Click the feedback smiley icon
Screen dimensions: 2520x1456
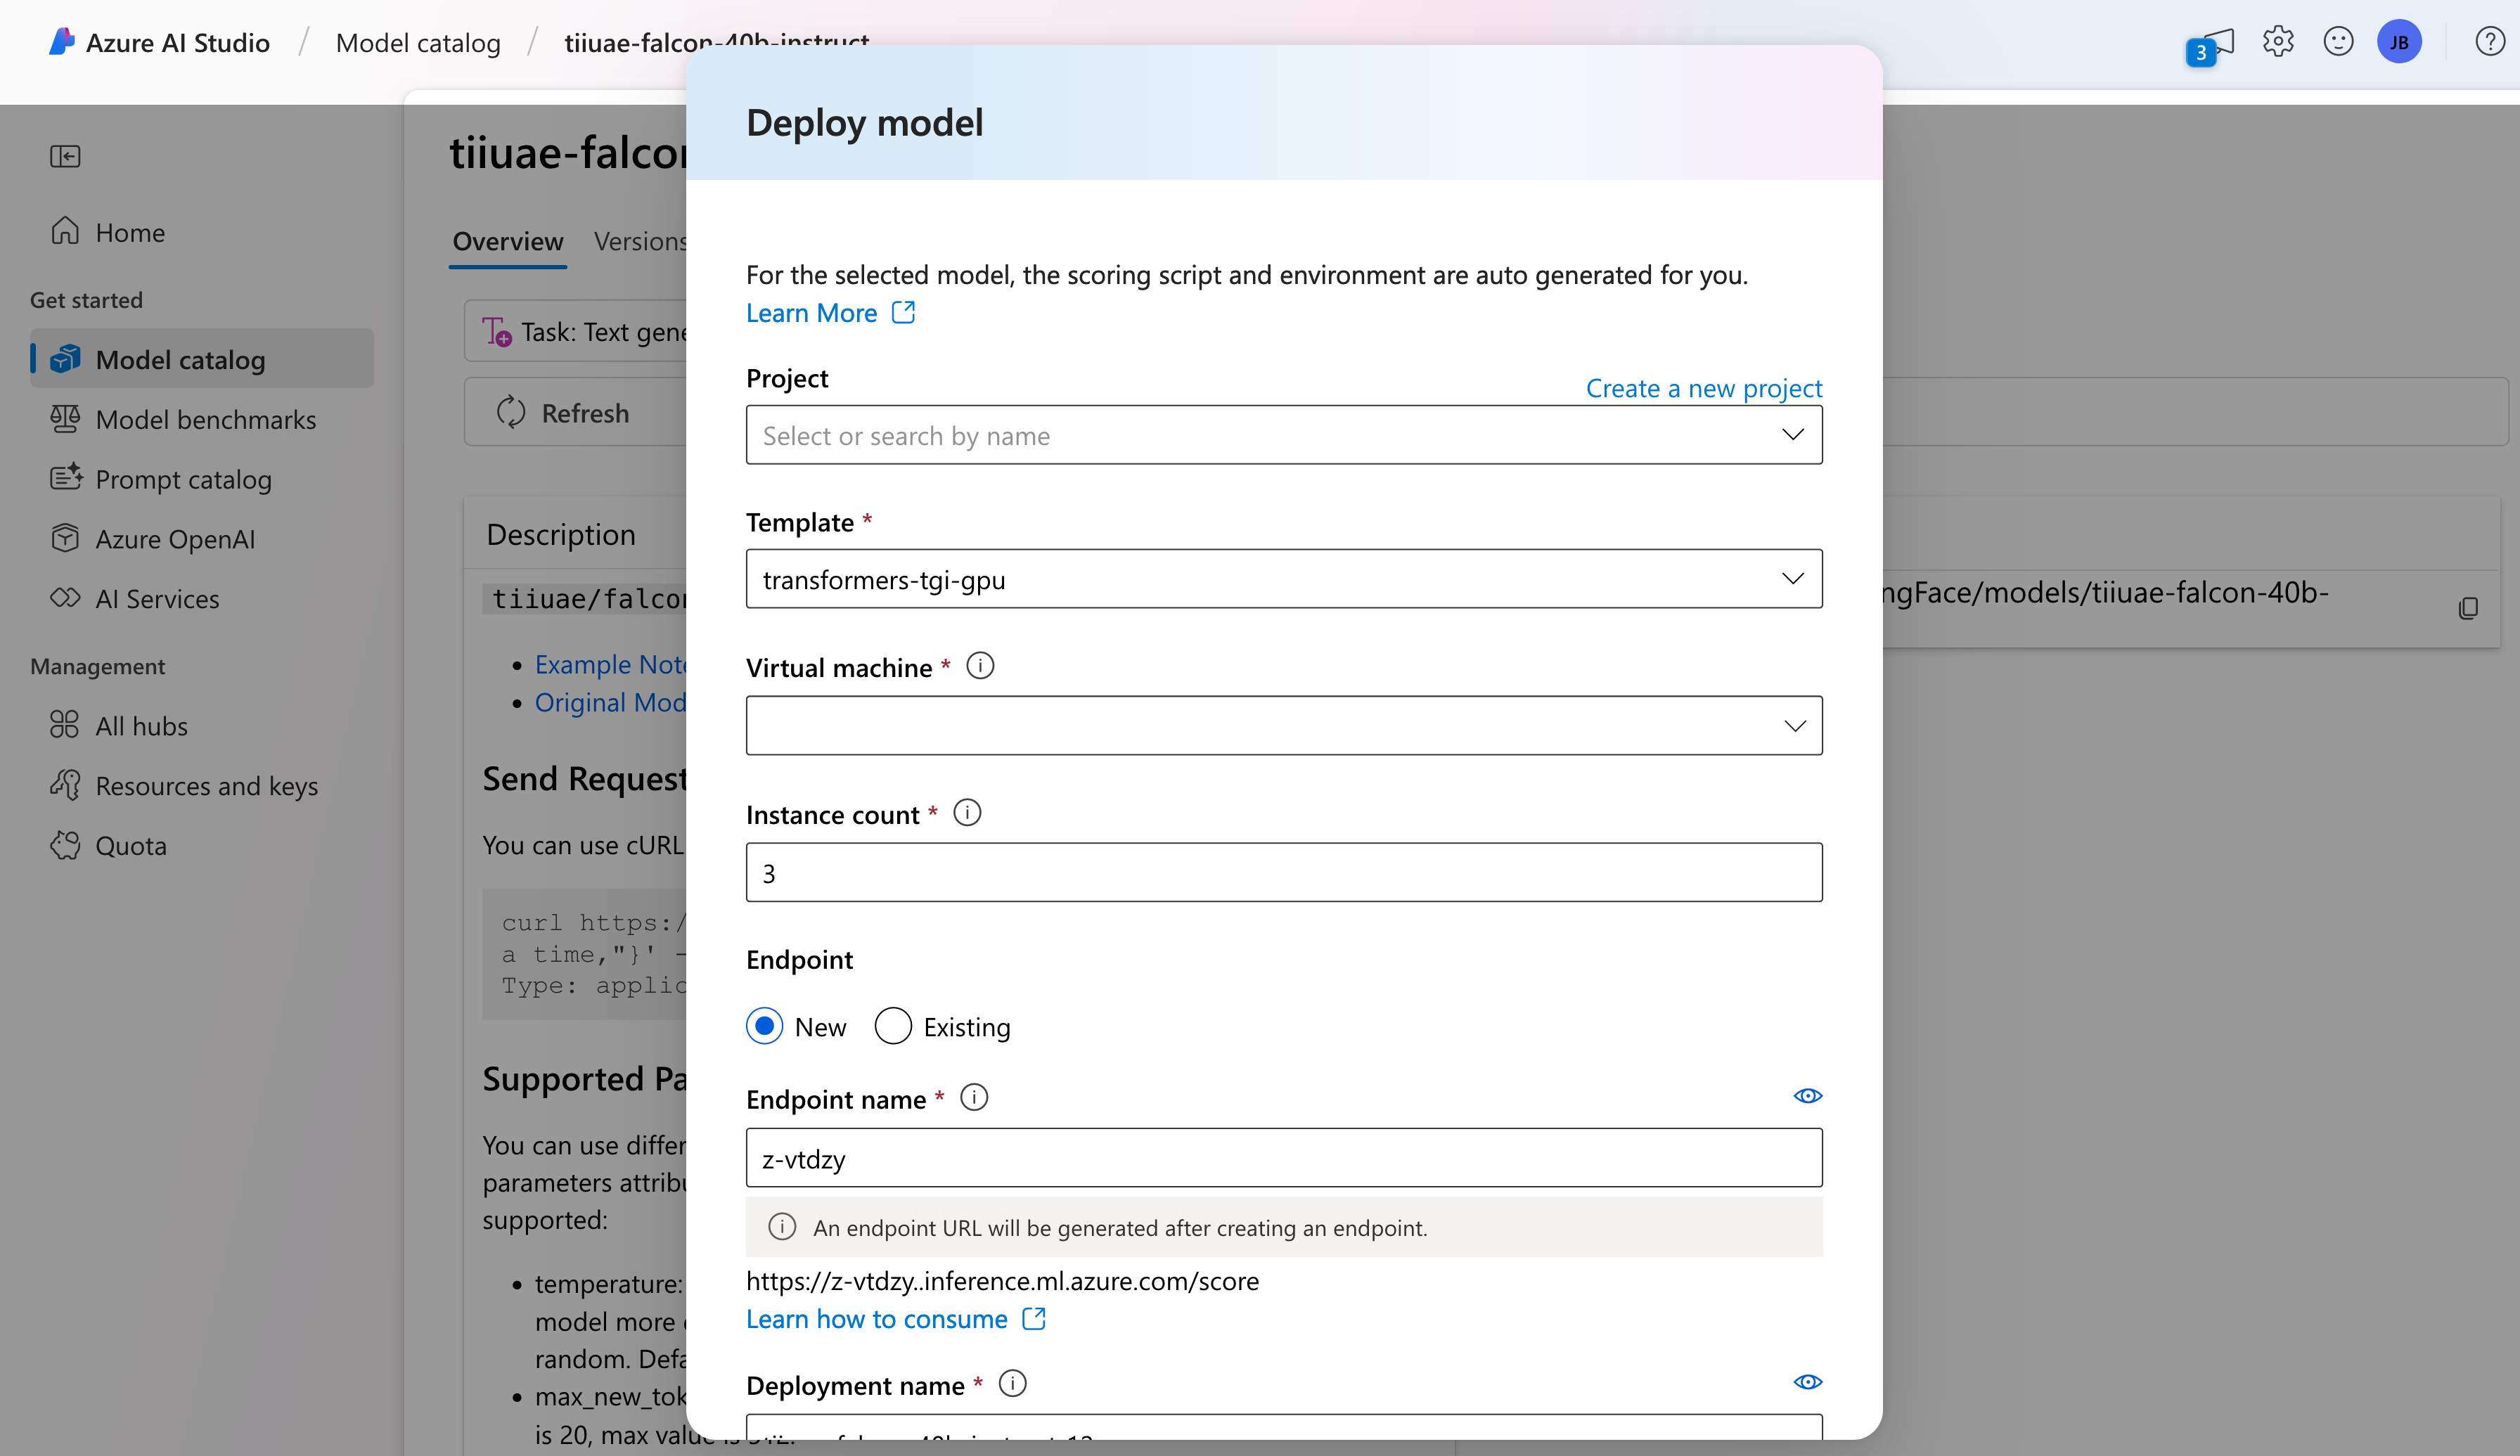[2338, 41]
